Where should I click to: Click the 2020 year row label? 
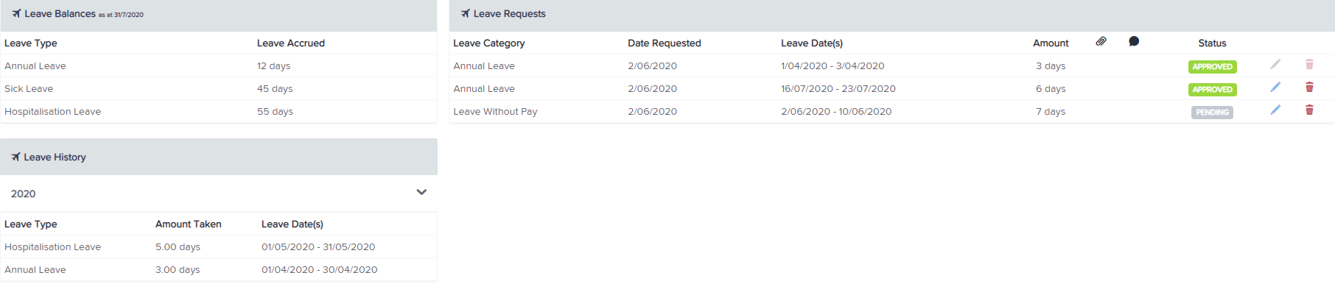(23, 194)
